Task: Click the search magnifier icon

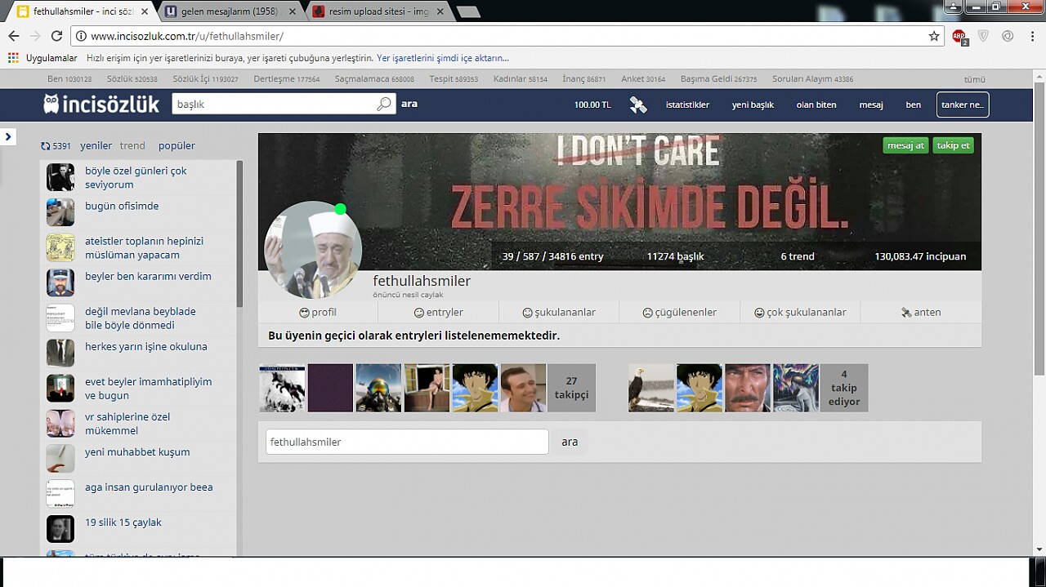Action: tap(384, 105)
